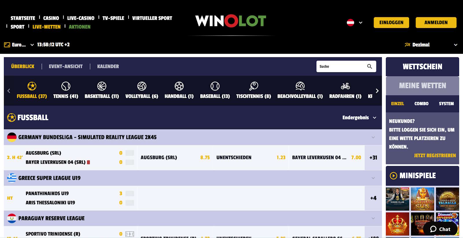Select the Basketball sport icon
Screen dimensions: 463x238
[102, 86]
